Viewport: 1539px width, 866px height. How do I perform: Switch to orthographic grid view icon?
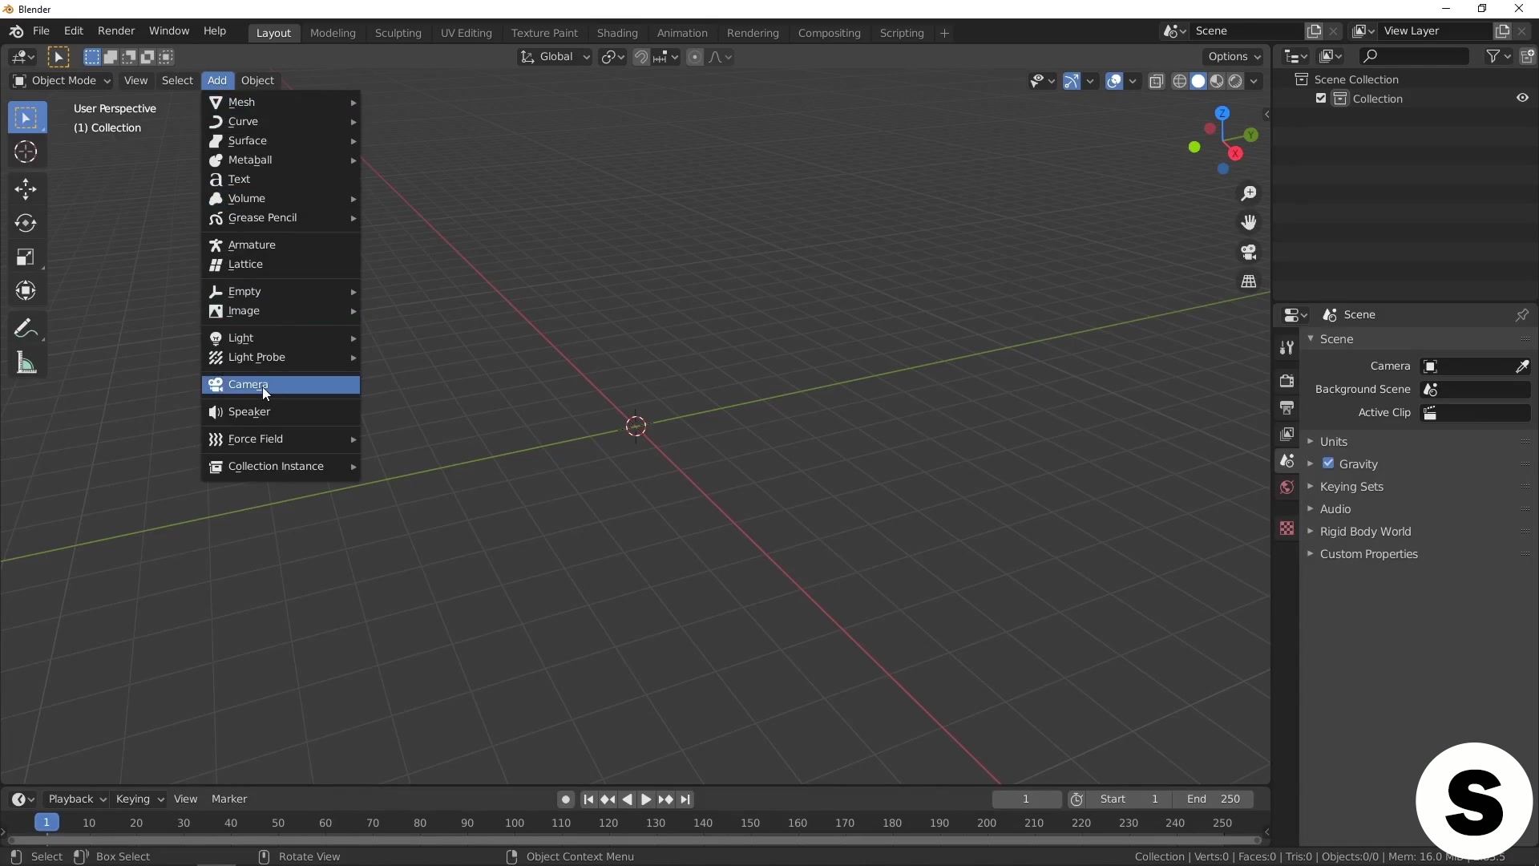coord(1249,281)
